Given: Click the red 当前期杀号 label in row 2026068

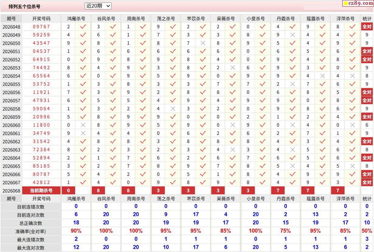Looking at the screenshot, I should pos(41,191).
